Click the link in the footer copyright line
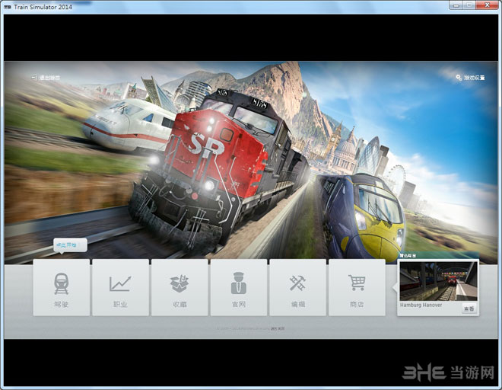 278,329
